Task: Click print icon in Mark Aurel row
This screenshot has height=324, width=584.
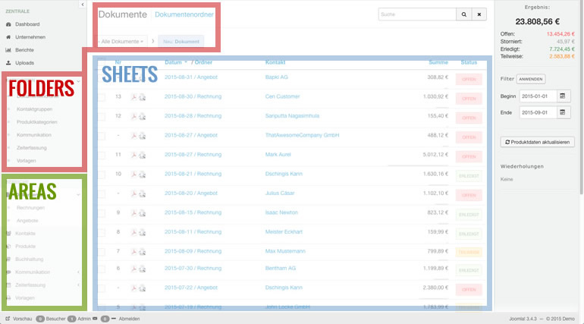Action: 143,156
